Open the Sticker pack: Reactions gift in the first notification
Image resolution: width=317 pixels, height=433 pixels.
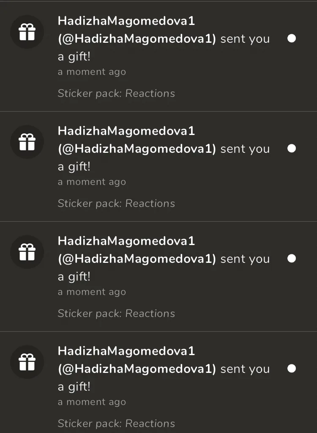(x=116, y=94)
